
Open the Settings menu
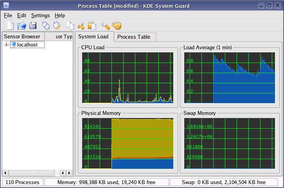click(40, 15)
